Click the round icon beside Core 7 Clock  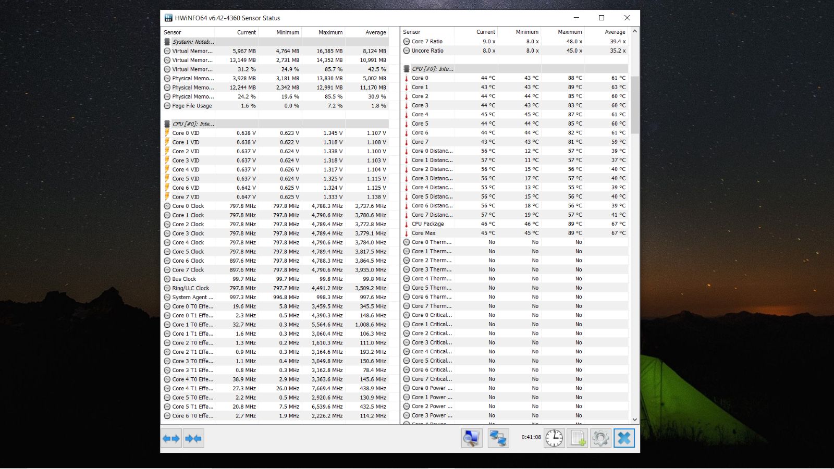[x=167, y=270]
